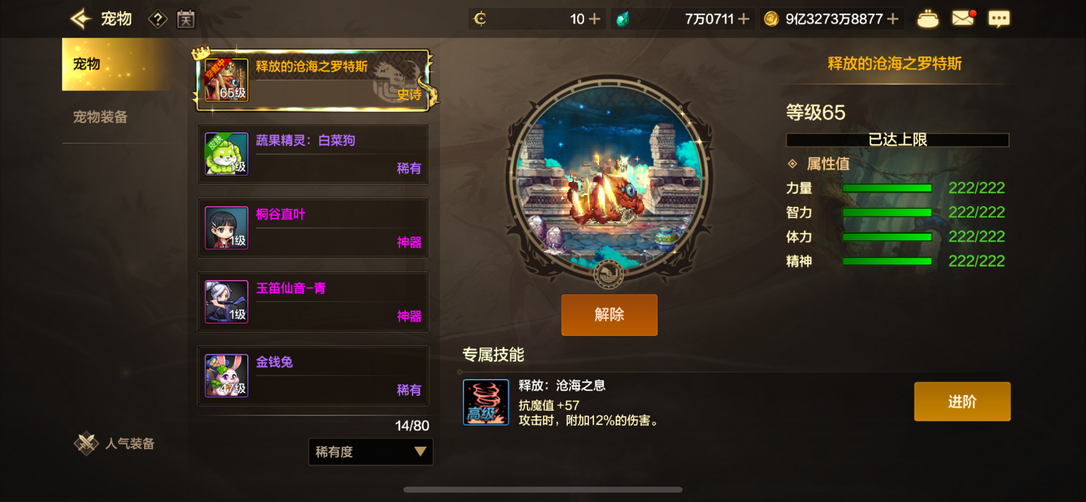Open 人气装备 crossed swords icon
1086x502 pixels.
[86, 443]
